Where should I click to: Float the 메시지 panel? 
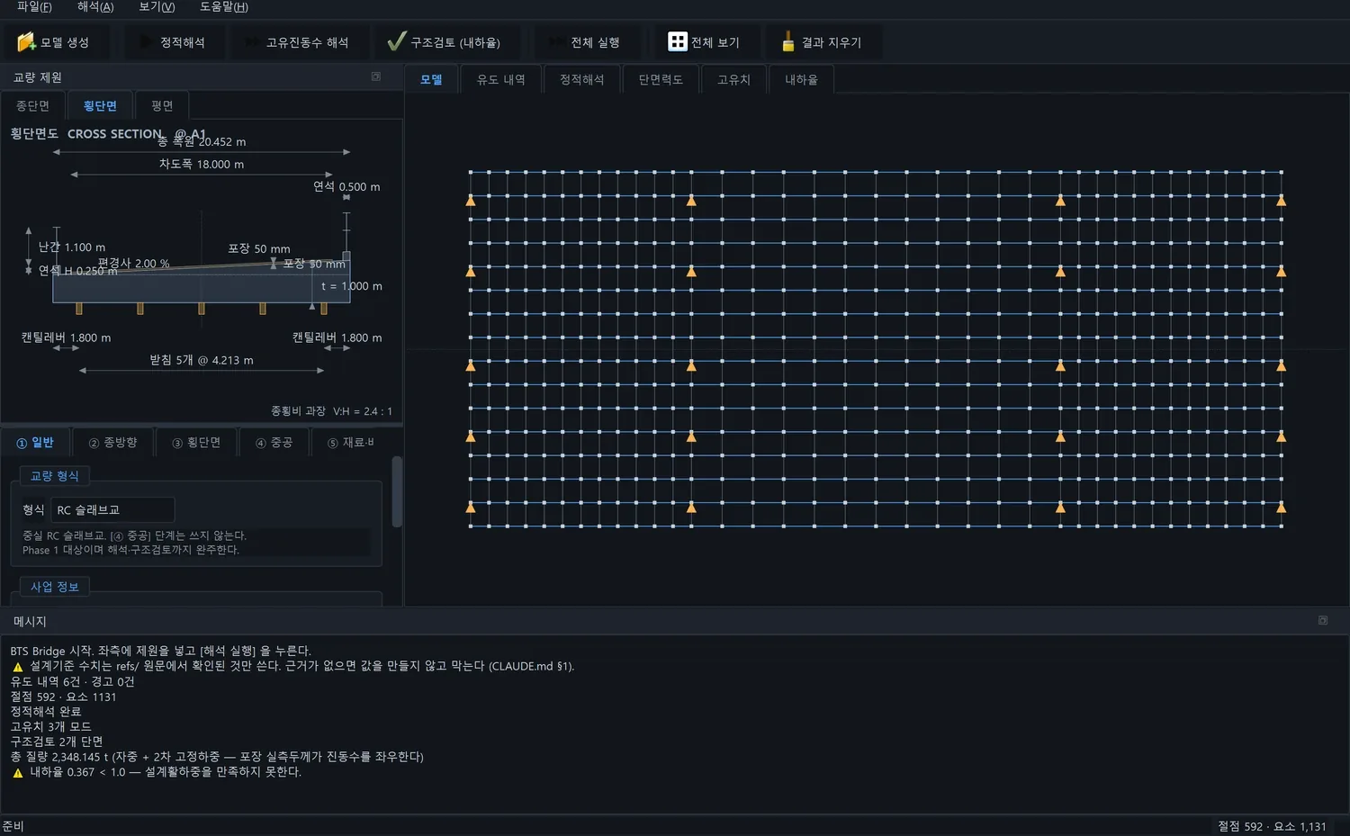click(1323, 620)
